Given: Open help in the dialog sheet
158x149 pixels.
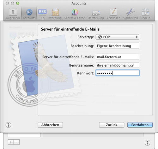Looking at the screenshot, I should 8,125.
